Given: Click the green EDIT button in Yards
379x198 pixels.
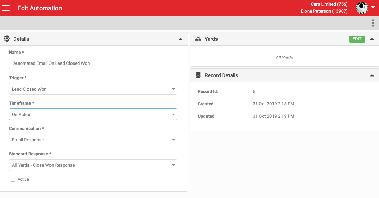Looking at the screenshot, I should pos(357,39).
